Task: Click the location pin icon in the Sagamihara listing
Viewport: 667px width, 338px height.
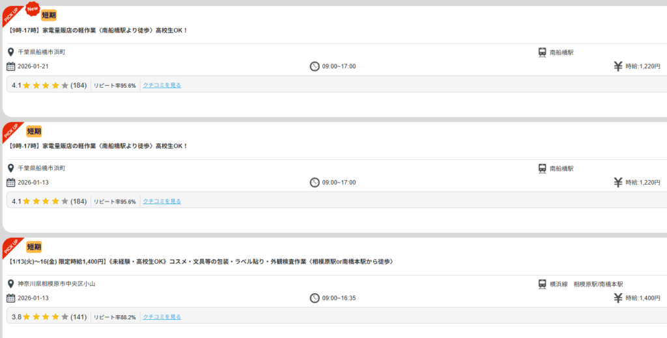Action: point(10,284)
